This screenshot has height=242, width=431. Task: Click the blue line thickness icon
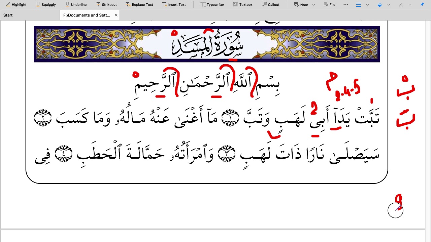click(x=359, y=5)
